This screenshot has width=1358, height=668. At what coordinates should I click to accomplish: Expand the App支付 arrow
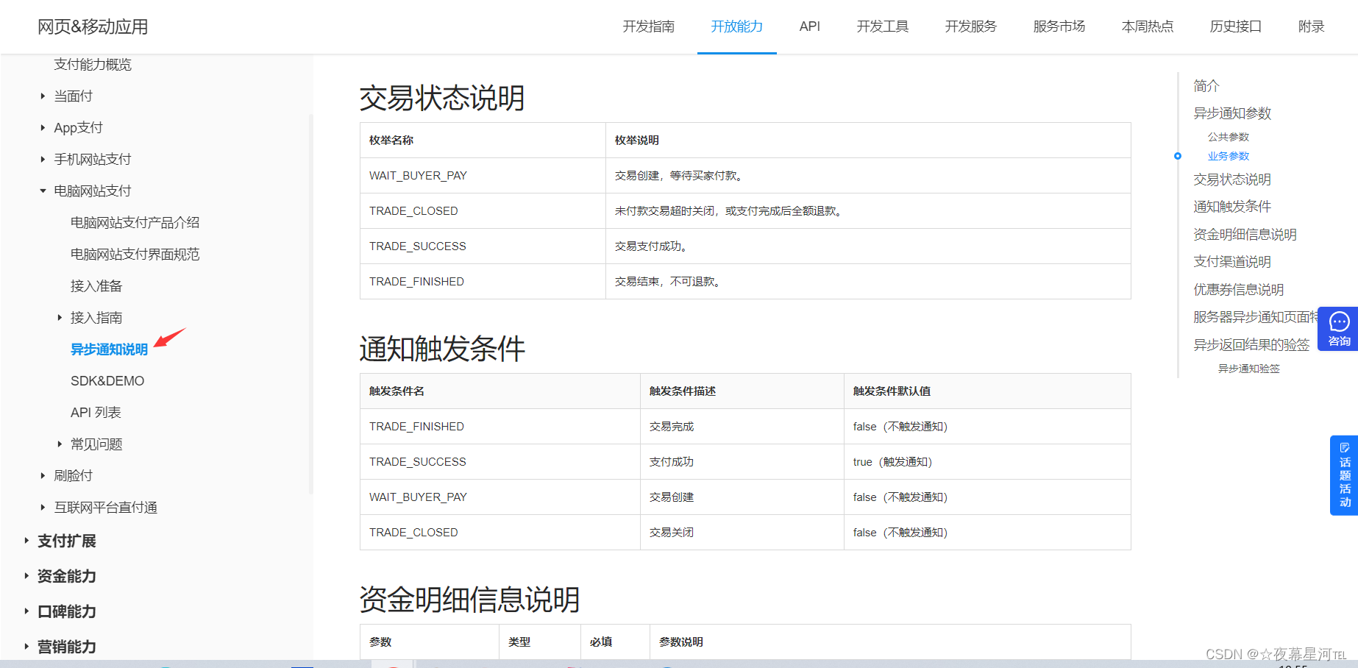(x=43, y=128)
